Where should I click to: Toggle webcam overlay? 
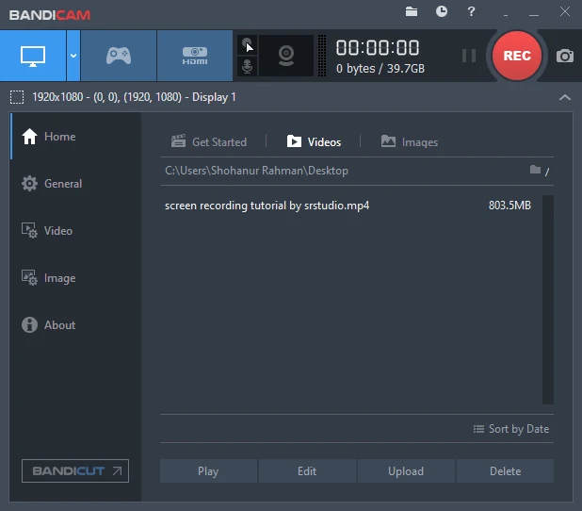click(x=286, y=56)
